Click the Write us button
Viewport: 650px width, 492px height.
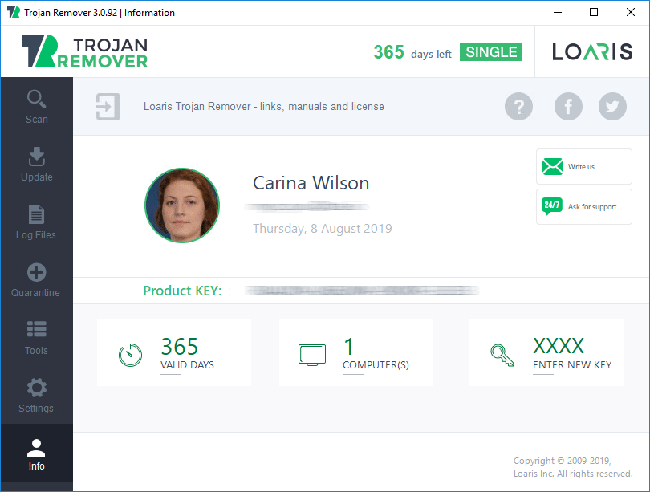583,167
